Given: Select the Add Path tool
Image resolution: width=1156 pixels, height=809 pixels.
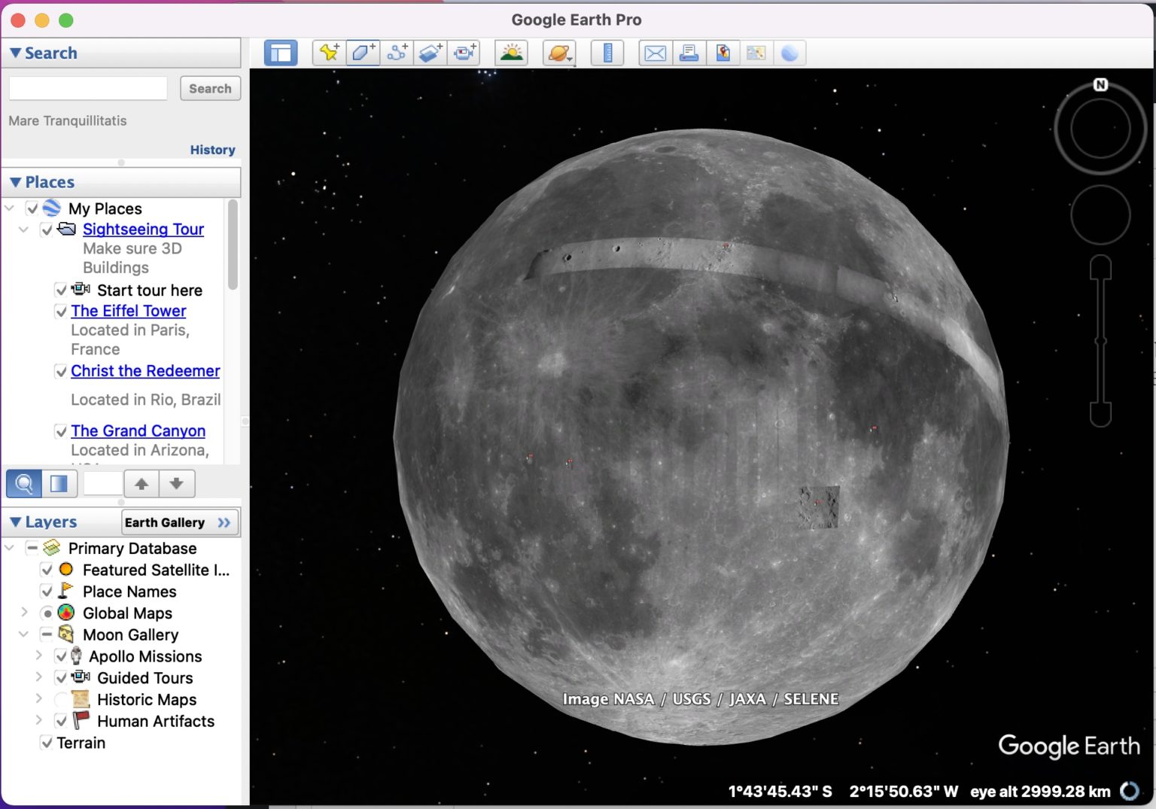Looking at the screenshot, I should pos(397,52).
